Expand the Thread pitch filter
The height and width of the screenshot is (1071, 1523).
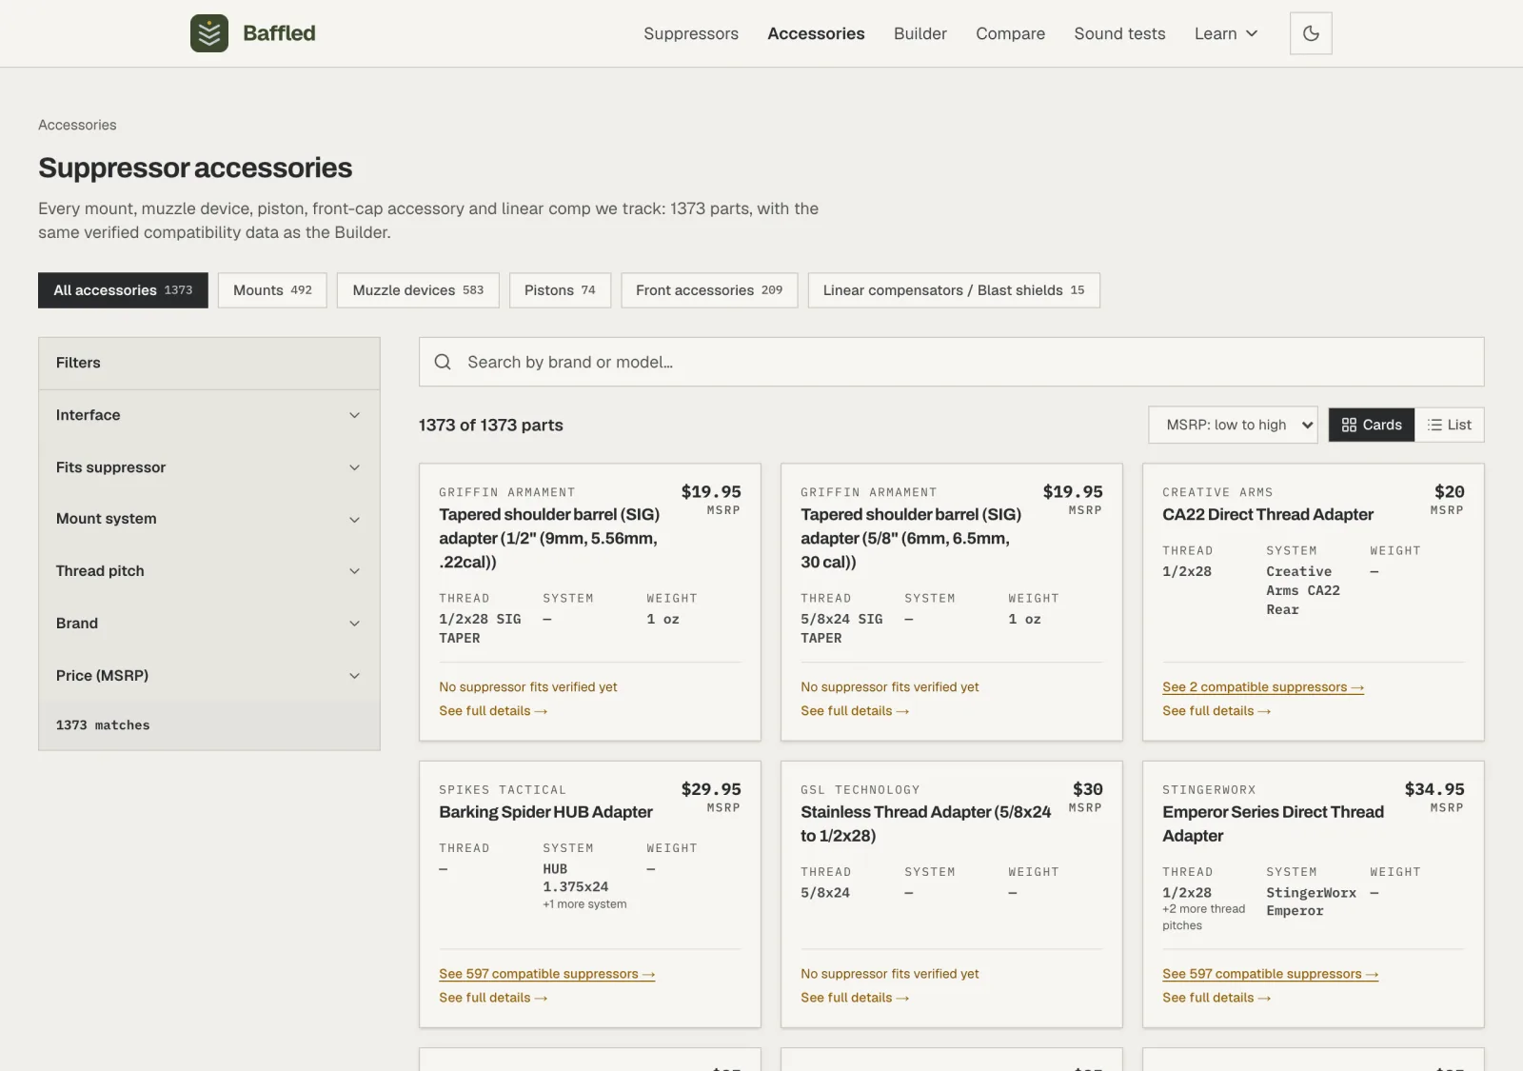click(x=209, y=571)
